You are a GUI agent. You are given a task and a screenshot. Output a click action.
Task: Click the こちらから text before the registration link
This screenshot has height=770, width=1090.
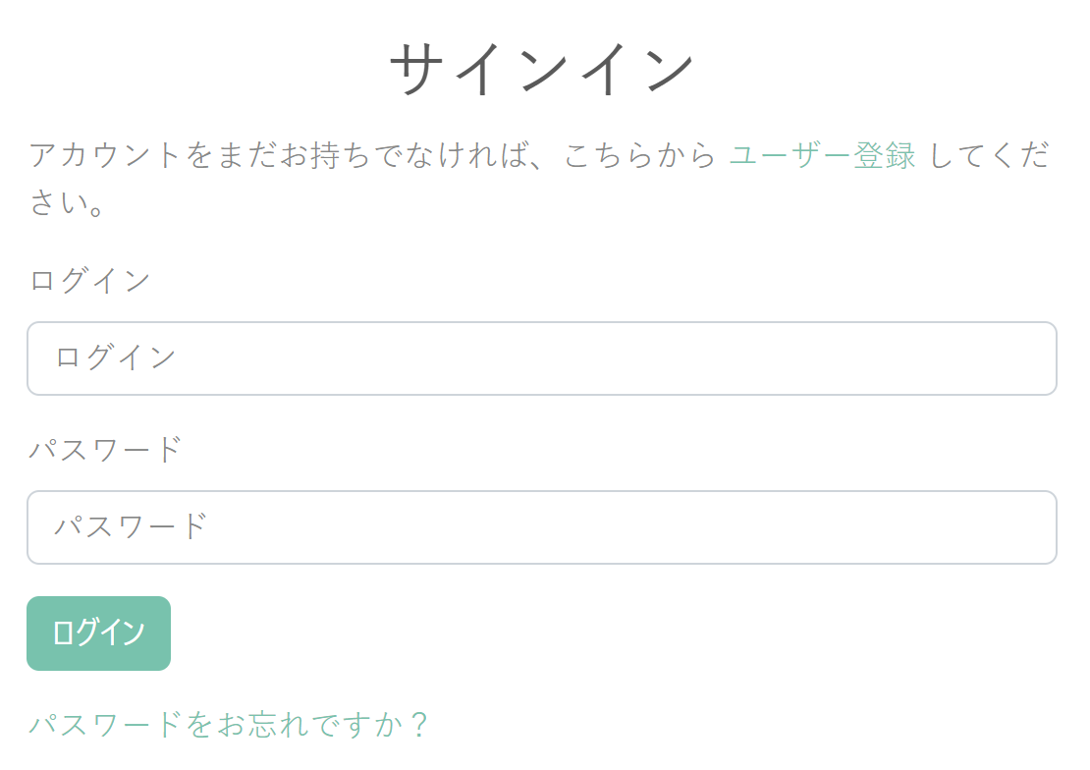pyautogui.click(x=639, y=155)
